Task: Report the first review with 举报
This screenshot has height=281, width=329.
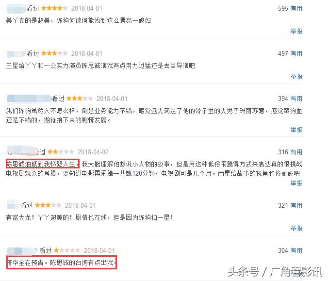Action: 296,31
